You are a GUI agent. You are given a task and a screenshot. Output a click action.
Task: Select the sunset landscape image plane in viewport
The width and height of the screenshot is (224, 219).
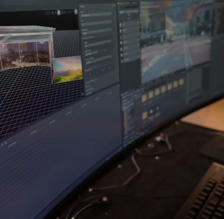coord(68,69)
